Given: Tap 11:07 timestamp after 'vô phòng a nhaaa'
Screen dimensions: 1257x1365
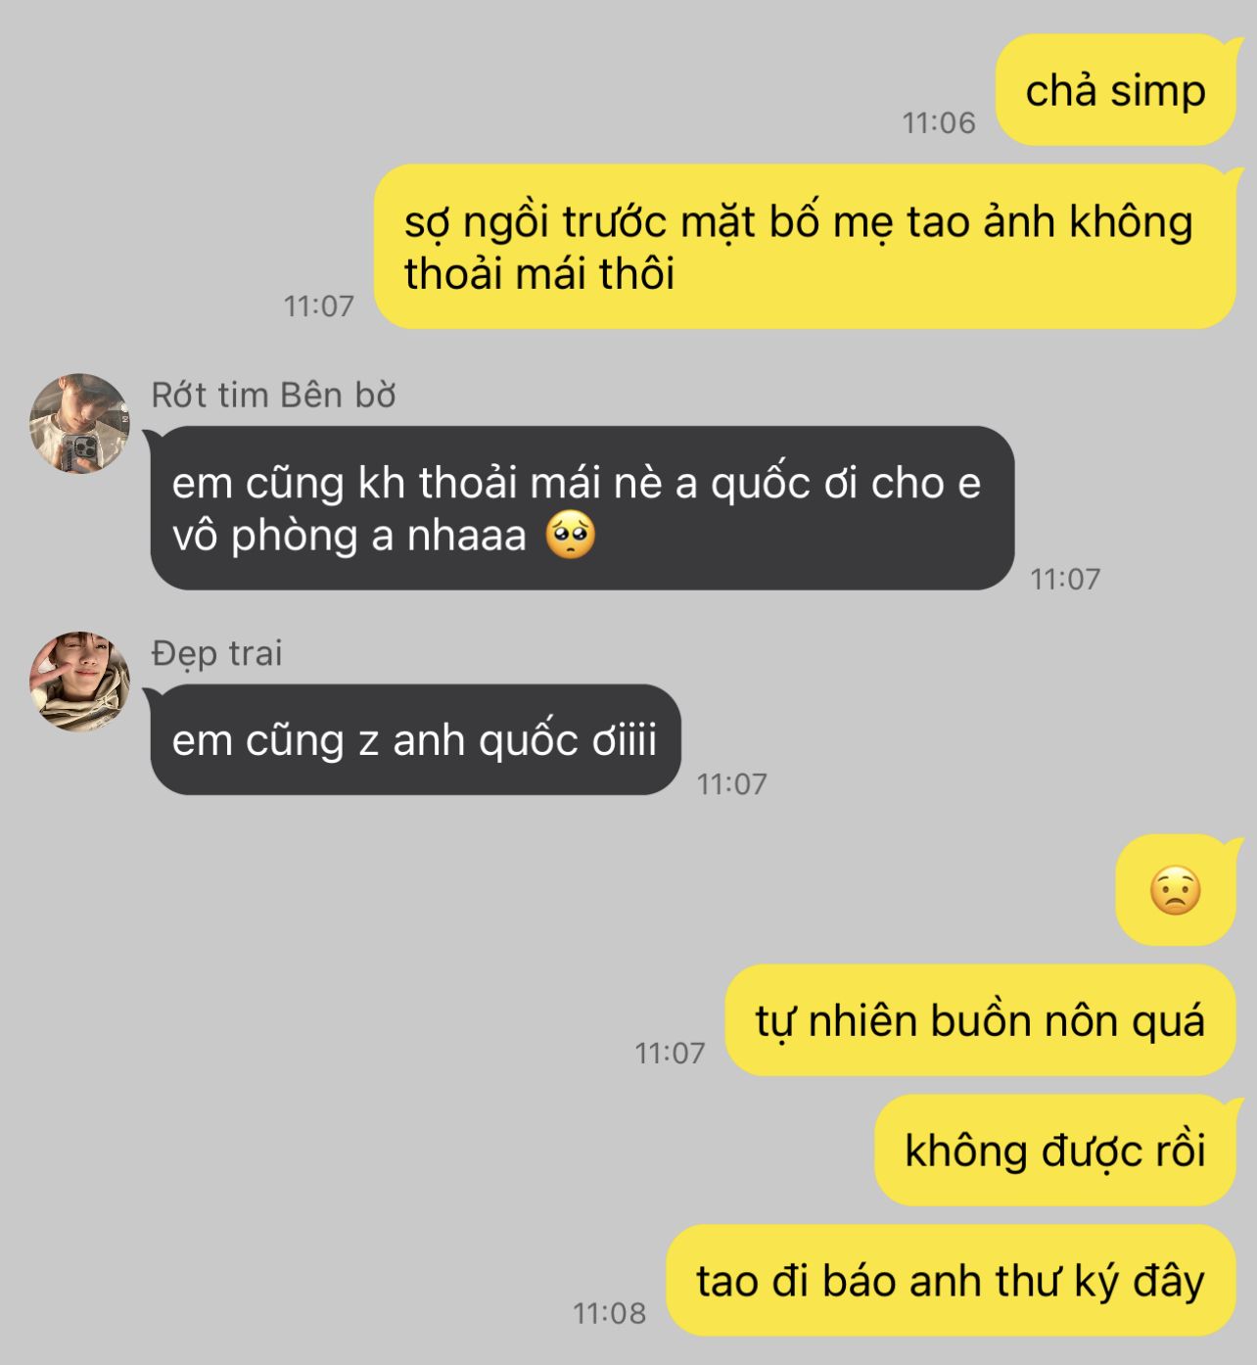Looking at the screenshot, I should pos(1065,579).
